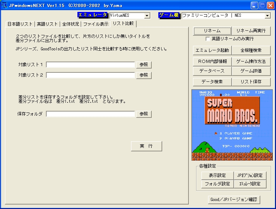The width and height of the screenshot is (276, 209).
Task: Switch to the 日本語リスト tab
Action: tap(20, 24)
